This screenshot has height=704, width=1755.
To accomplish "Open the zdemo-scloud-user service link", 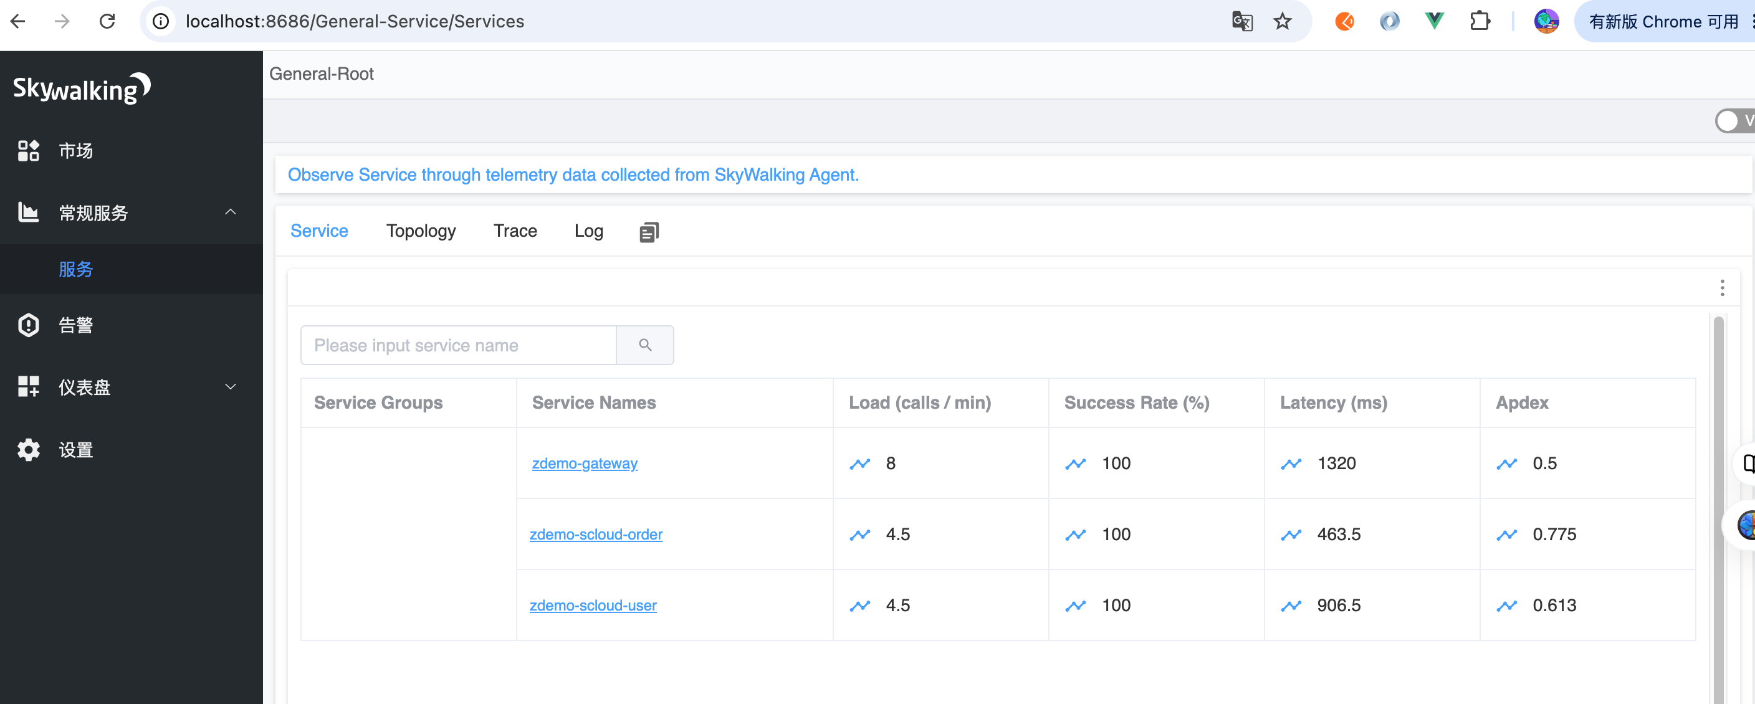I will coord(593,606).
